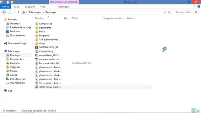
Task: Select the 360TSEGURITY file icon
Action: [37, 47]
